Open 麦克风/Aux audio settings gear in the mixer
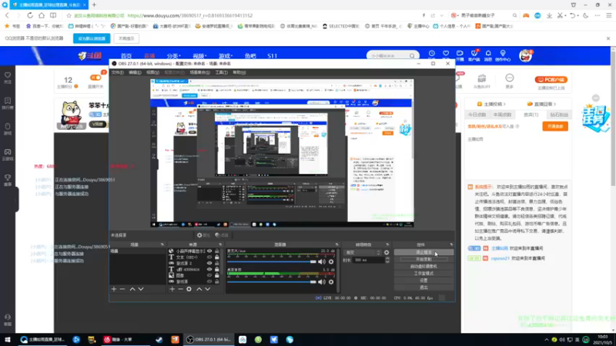Screen dimensions: 616x346 (x=331, y=261)
